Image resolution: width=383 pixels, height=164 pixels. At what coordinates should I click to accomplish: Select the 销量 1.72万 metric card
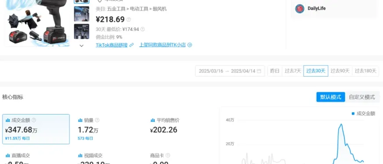108,129
